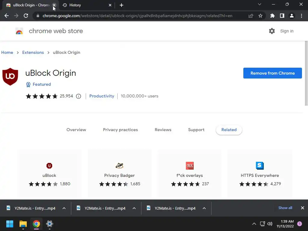This screenshot has height=231, width=308.
Task: Go to the Home breadcrumb
Action: 7,52
